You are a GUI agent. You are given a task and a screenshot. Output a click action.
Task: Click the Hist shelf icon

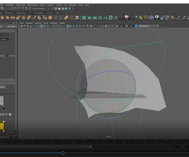click(127, 18)
